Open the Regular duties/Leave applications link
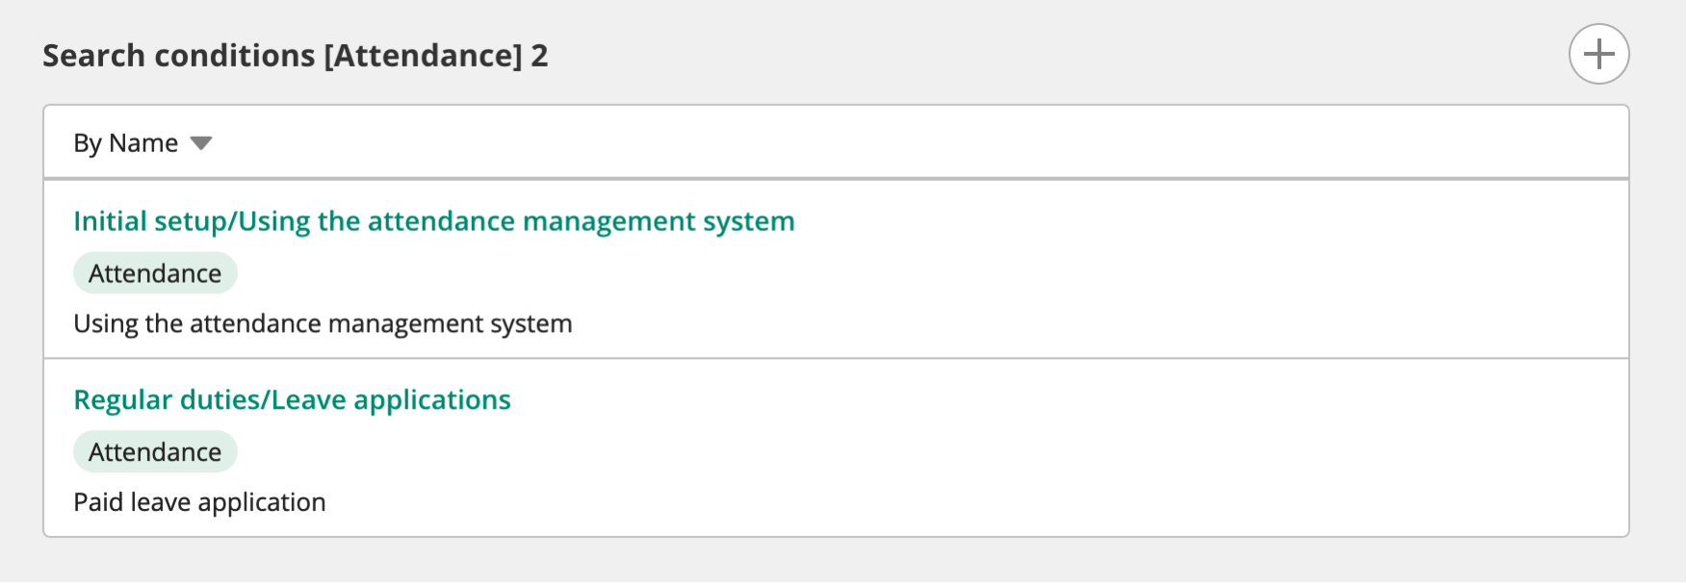Viewport: 1687px width, 583px height. (x=292, y=400)
